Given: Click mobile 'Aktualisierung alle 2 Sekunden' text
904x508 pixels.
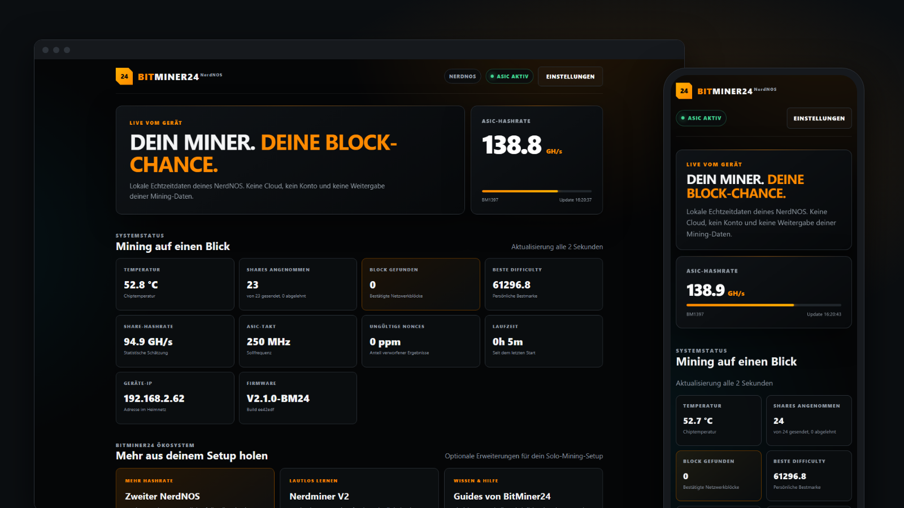Looking at the screenshot, I should point(724,383).
